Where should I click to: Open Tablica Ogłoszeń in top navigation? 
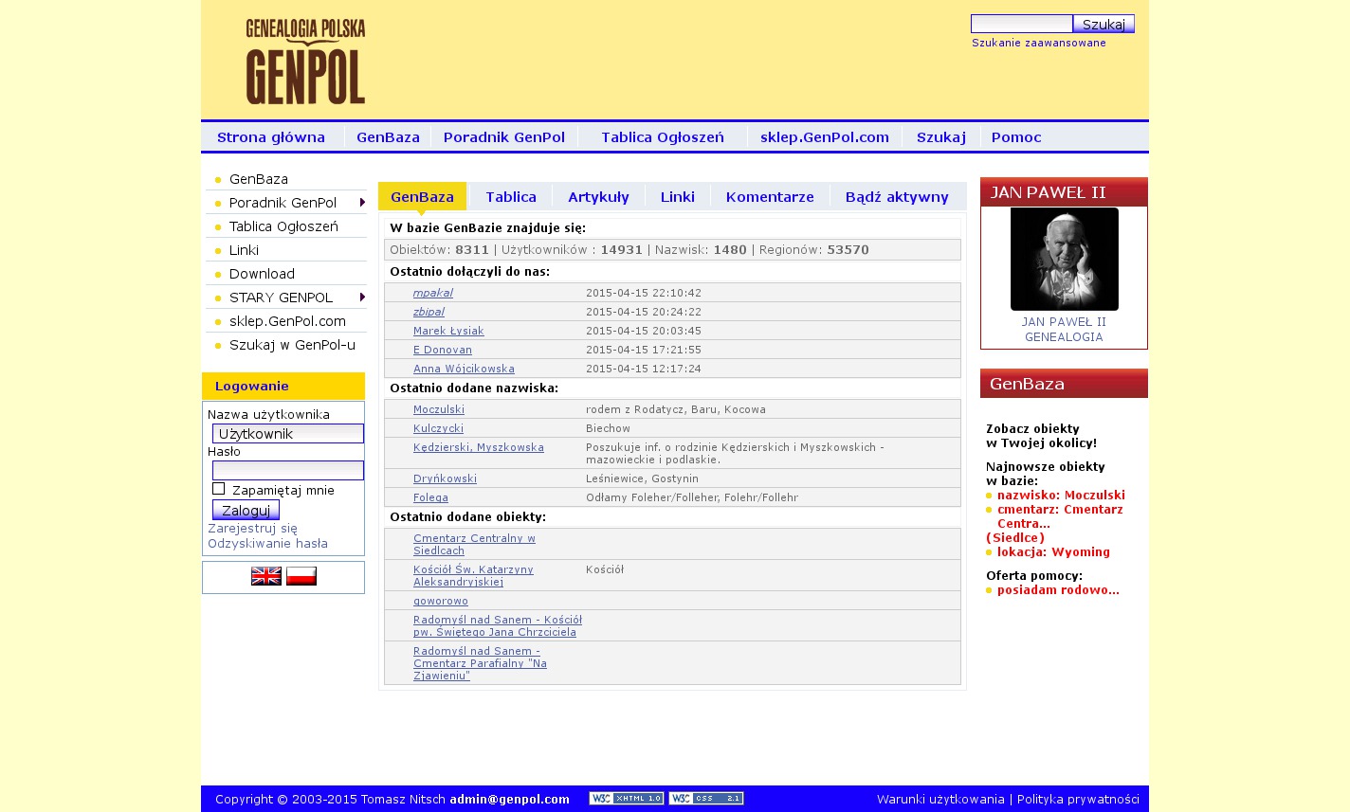(662, 137)
